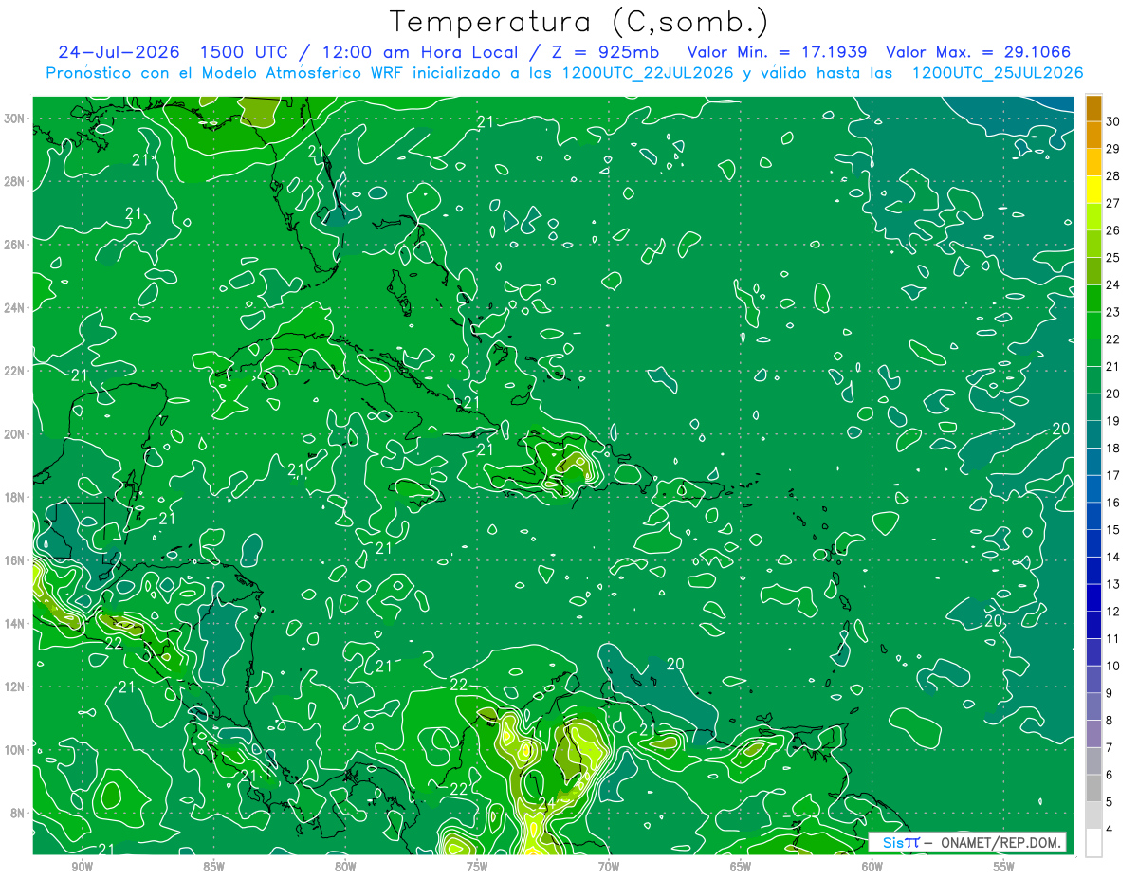1138x879 pixels.
Task: Click the legend value "17"
Action: pos(1113,475)
